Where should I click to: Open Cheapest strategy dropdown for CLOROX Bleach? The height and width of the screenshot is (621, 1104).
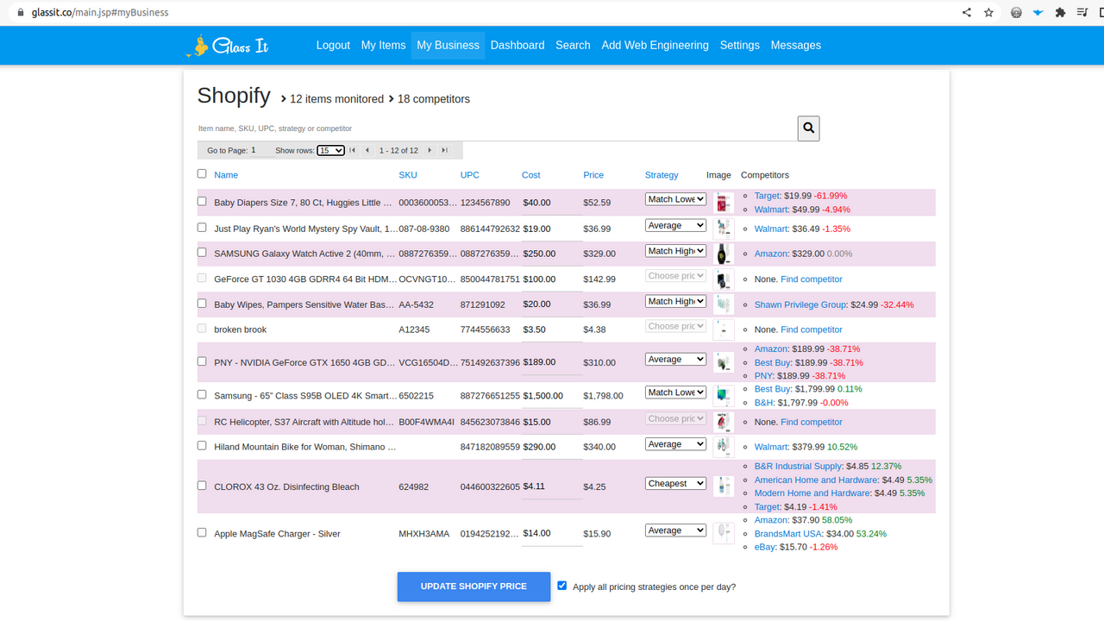[x=675, y=484]
